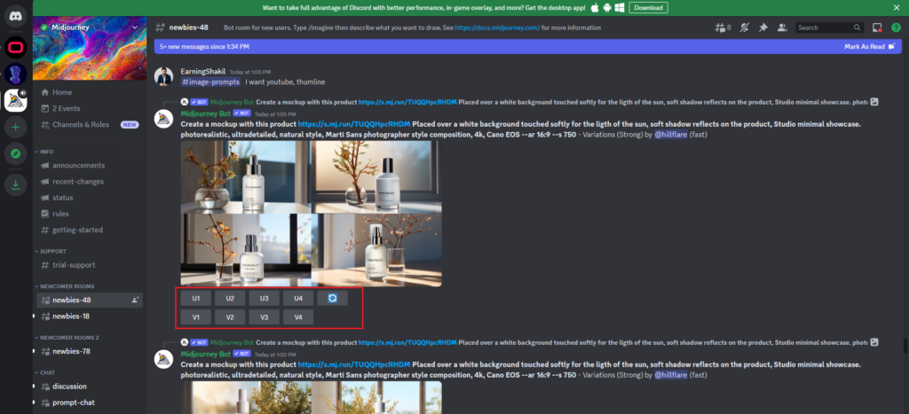Open Discord direct messages home icon

click(x=16, y=16)
